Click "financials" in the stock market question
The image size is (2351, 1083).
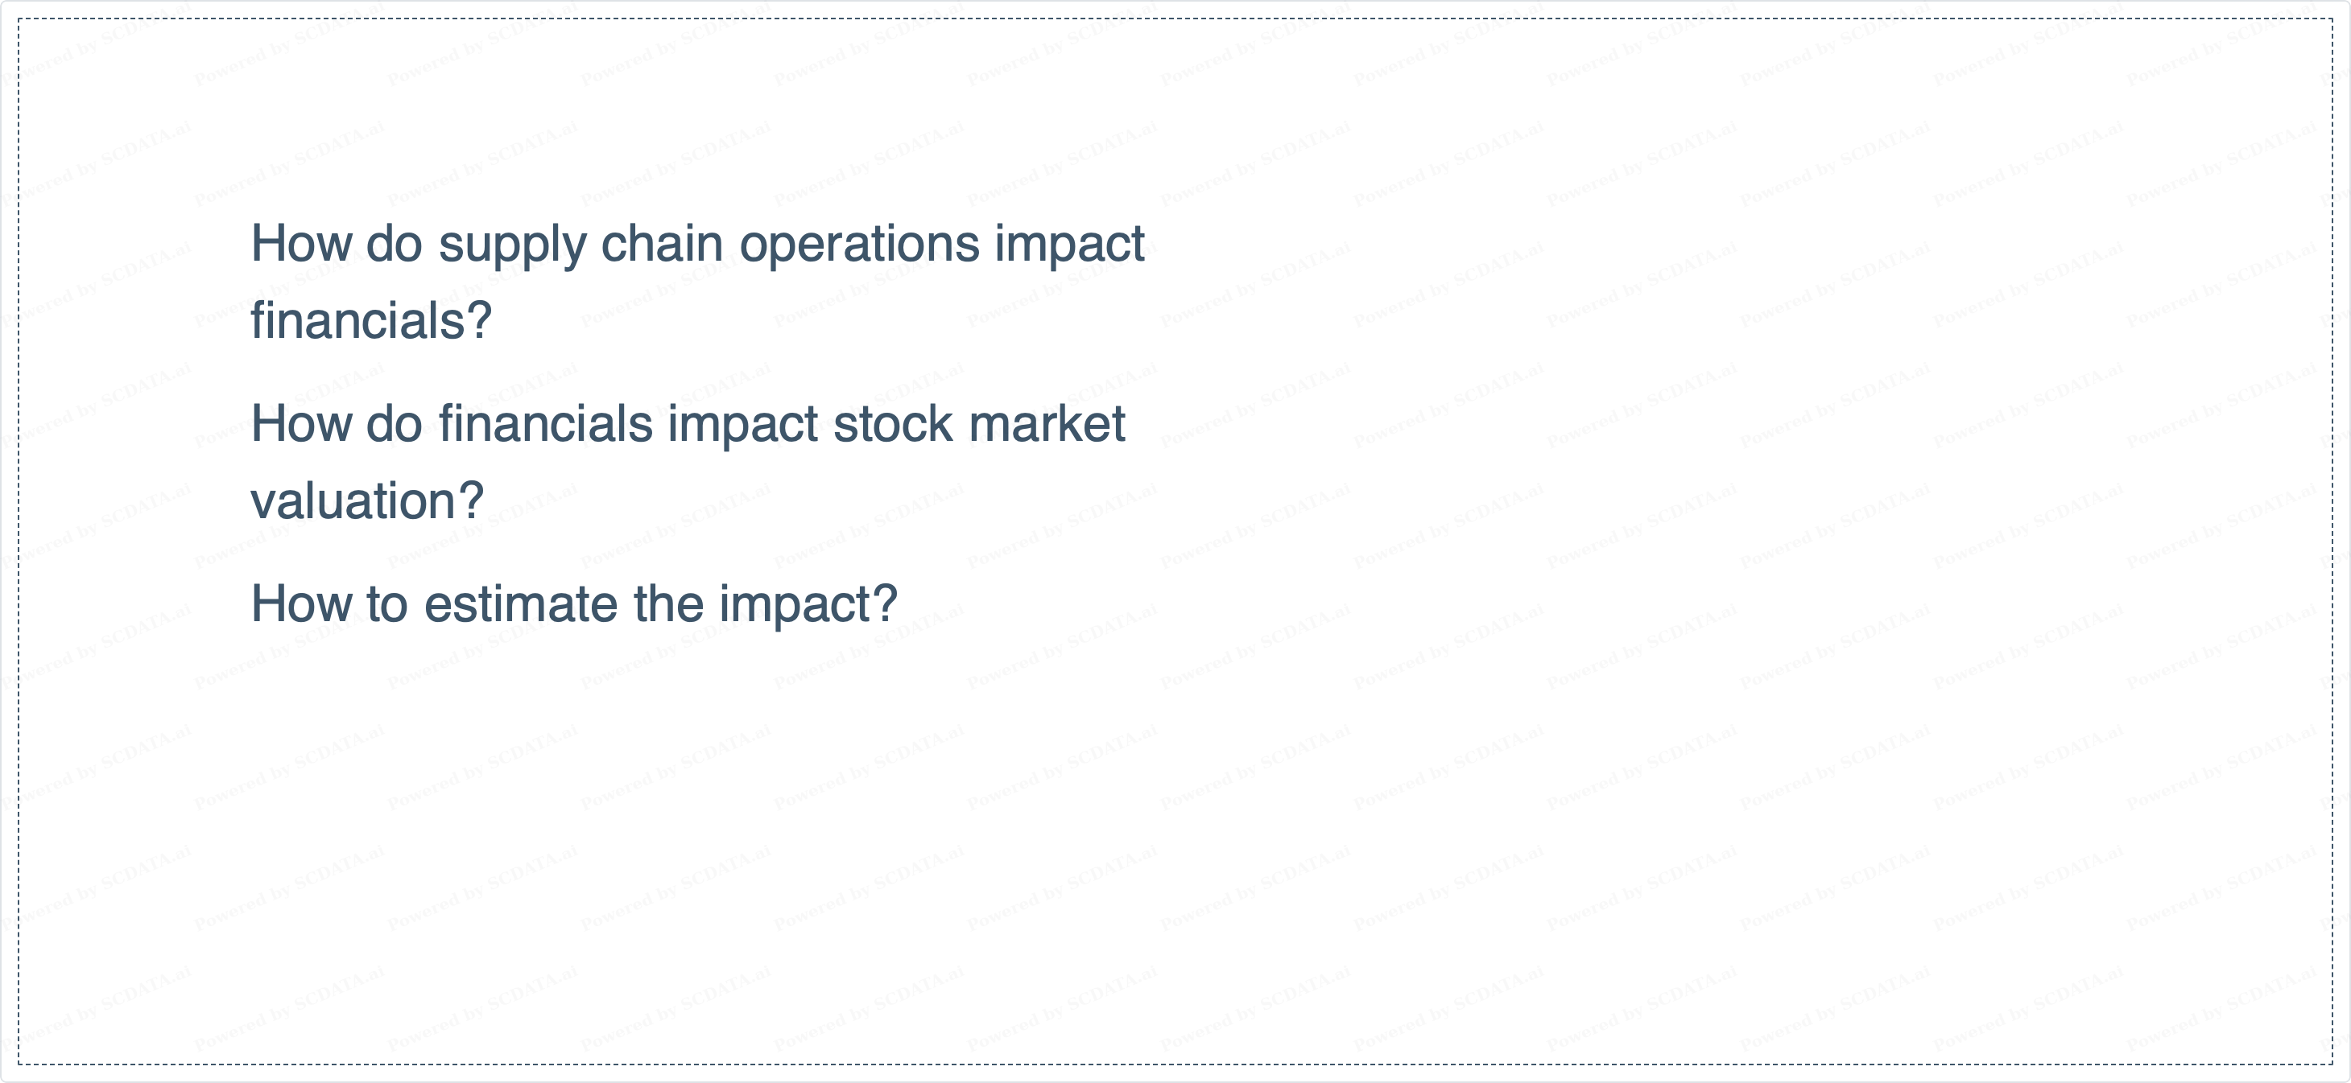tap(545, 424)
